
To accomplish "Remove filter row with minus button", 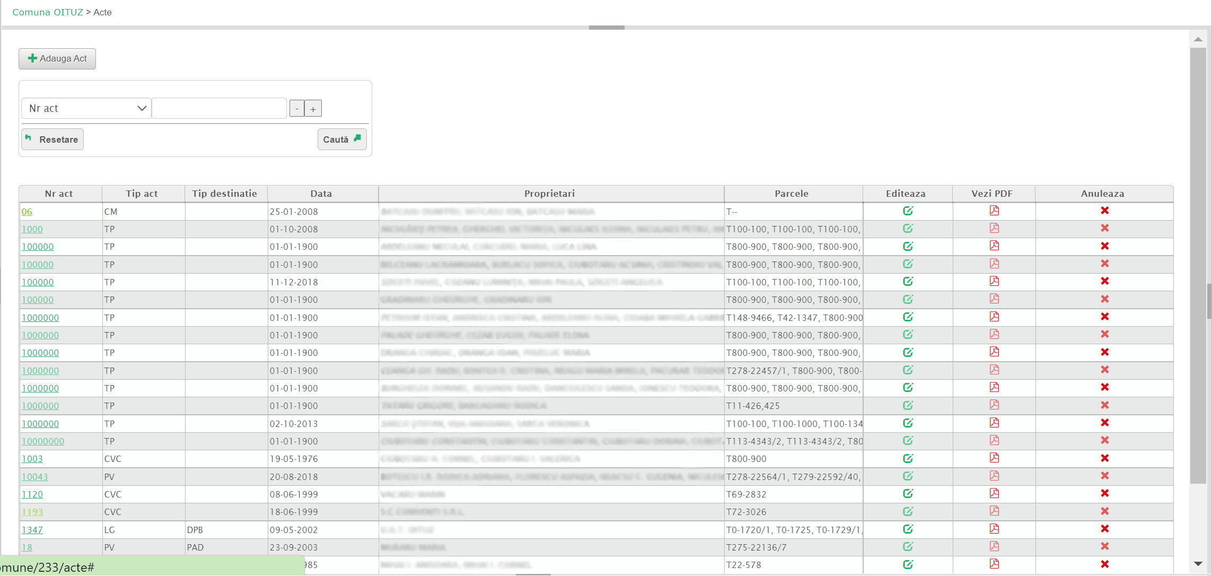I will [x=297, y=109].
